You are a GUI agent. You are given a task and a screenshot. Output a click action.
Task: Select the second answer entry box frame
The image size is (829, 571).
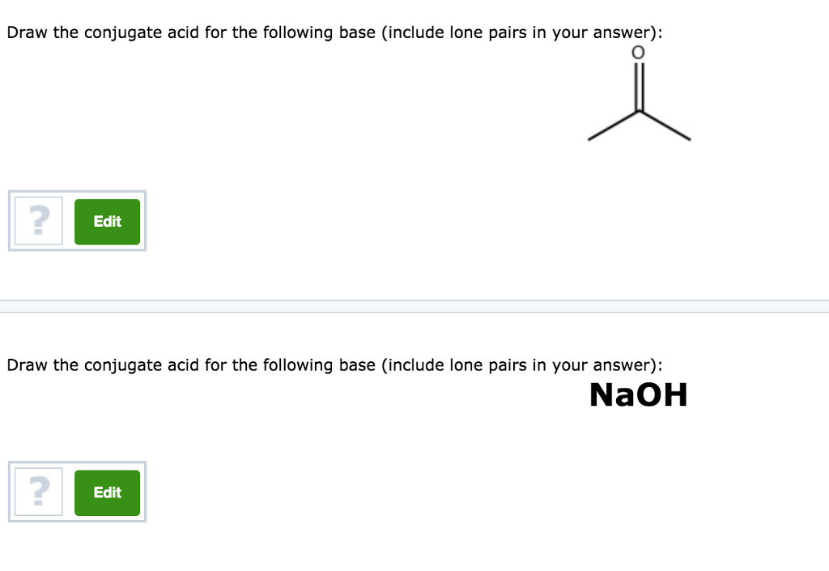click(x=76, y=492)
